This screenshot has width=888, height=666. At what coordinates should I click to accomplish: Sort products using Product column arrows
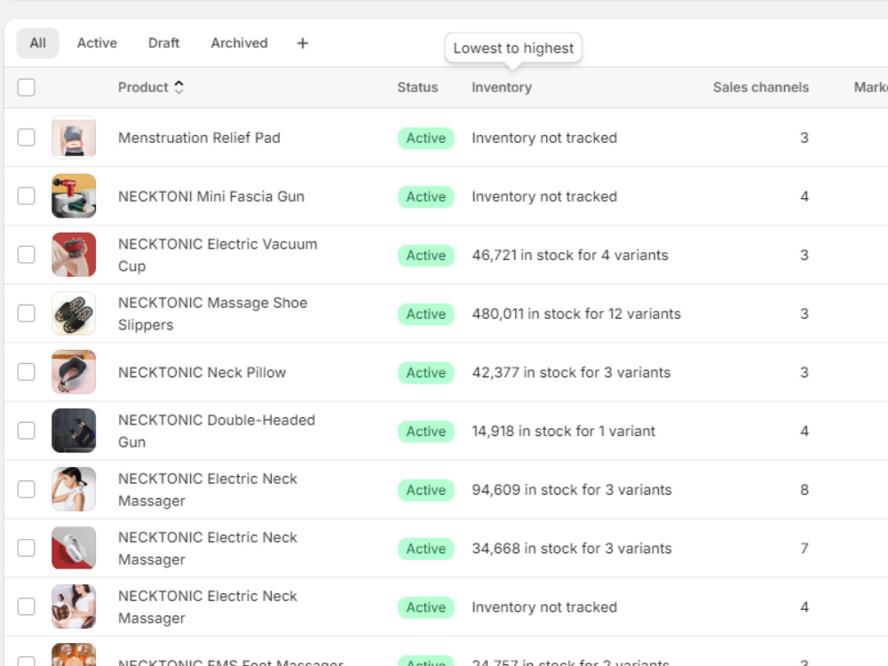(179, 87)
